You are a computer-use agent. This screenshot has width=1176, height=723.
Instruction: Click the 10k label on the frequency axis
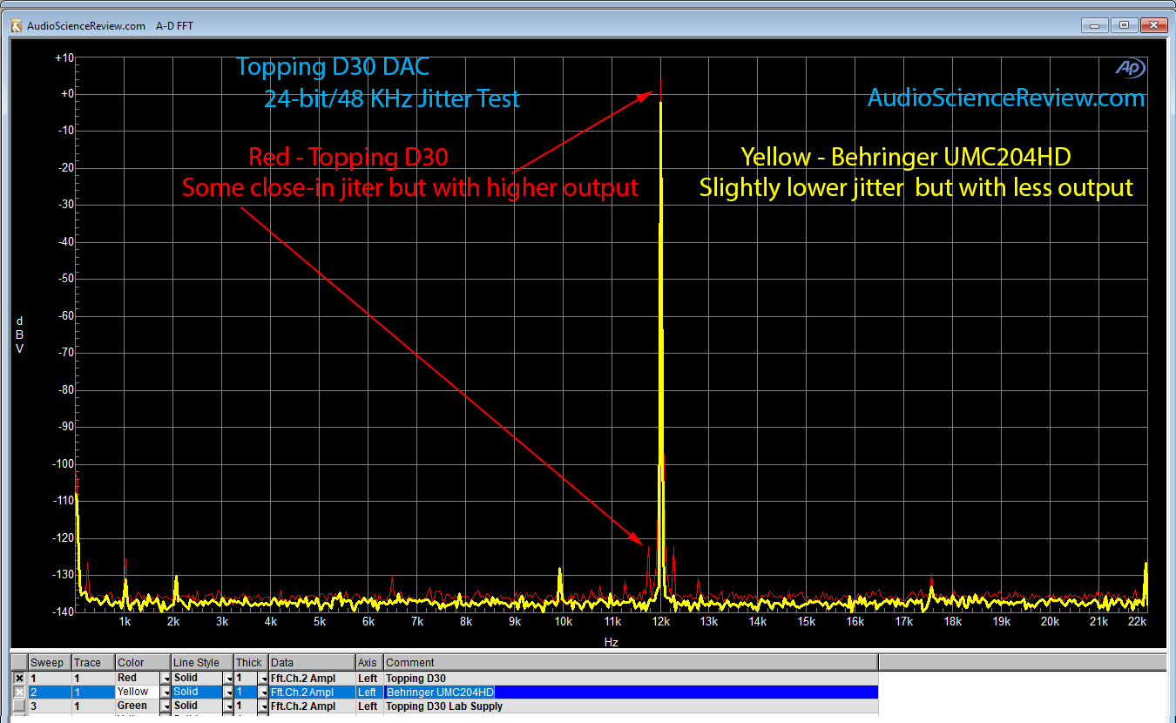tap(563, 622)
